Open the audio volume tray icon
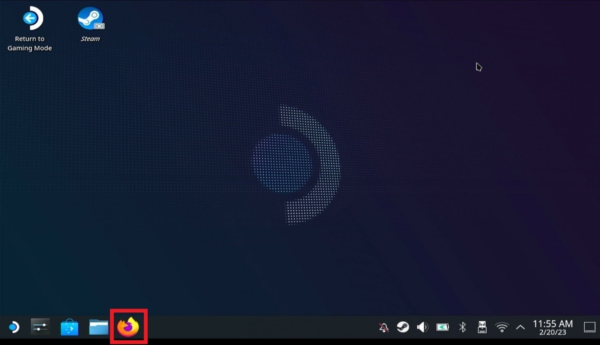 (x=422, y=327)
